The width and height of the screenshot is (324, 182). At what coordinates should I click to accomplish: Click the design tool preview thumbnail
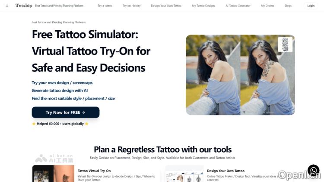click(x=184, y=173)
